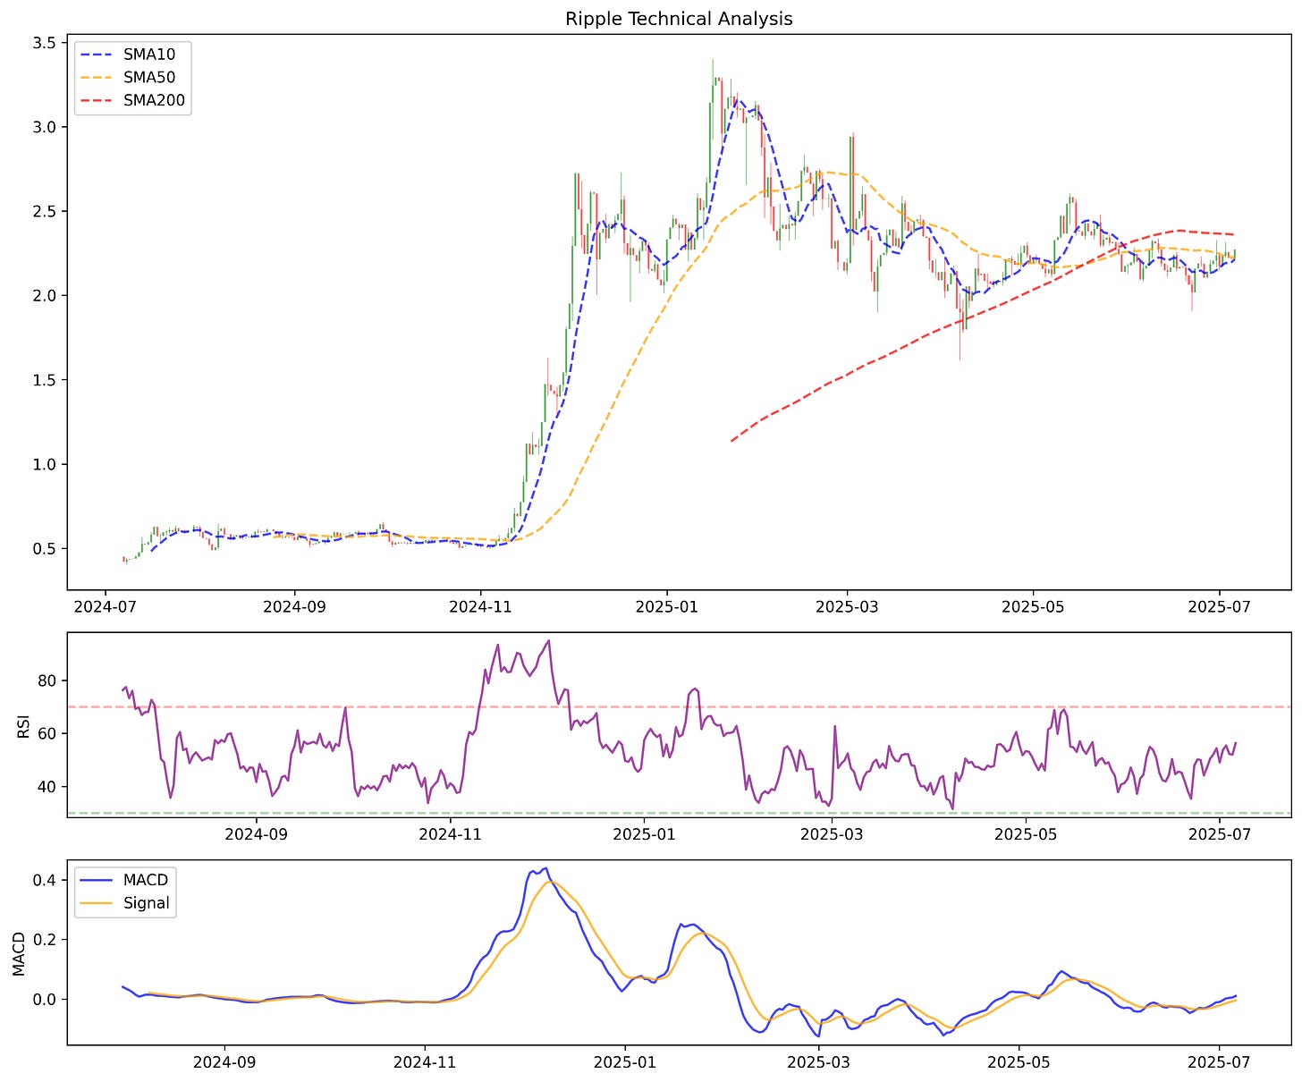
Task: Select the SMA10 legend label
Action: click(149, 55)
